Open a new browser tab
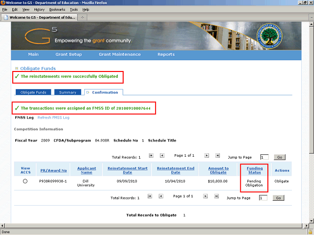This screenshot has width=314, height=235. coord(82,18)
